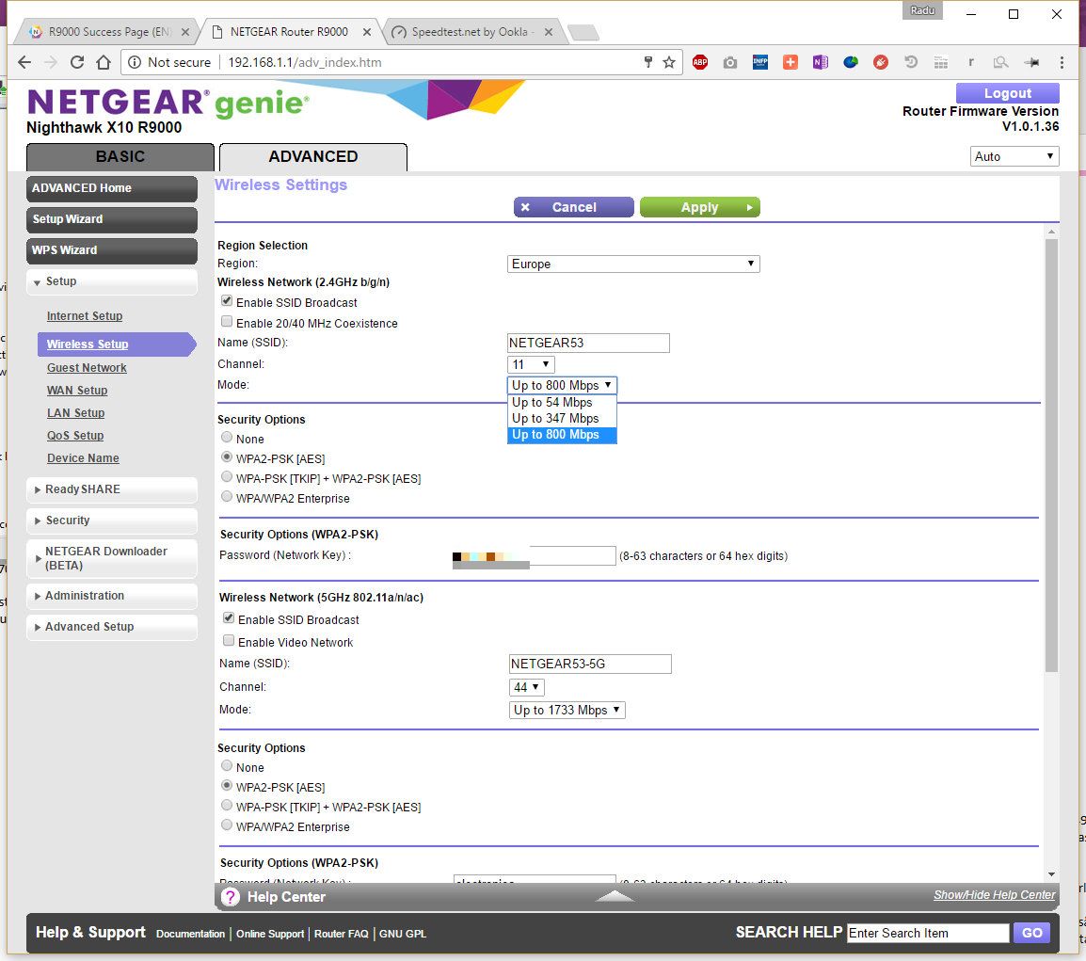Click the 5GHz SSID name field
The image size is (1086, 961).
click(590, 664)
